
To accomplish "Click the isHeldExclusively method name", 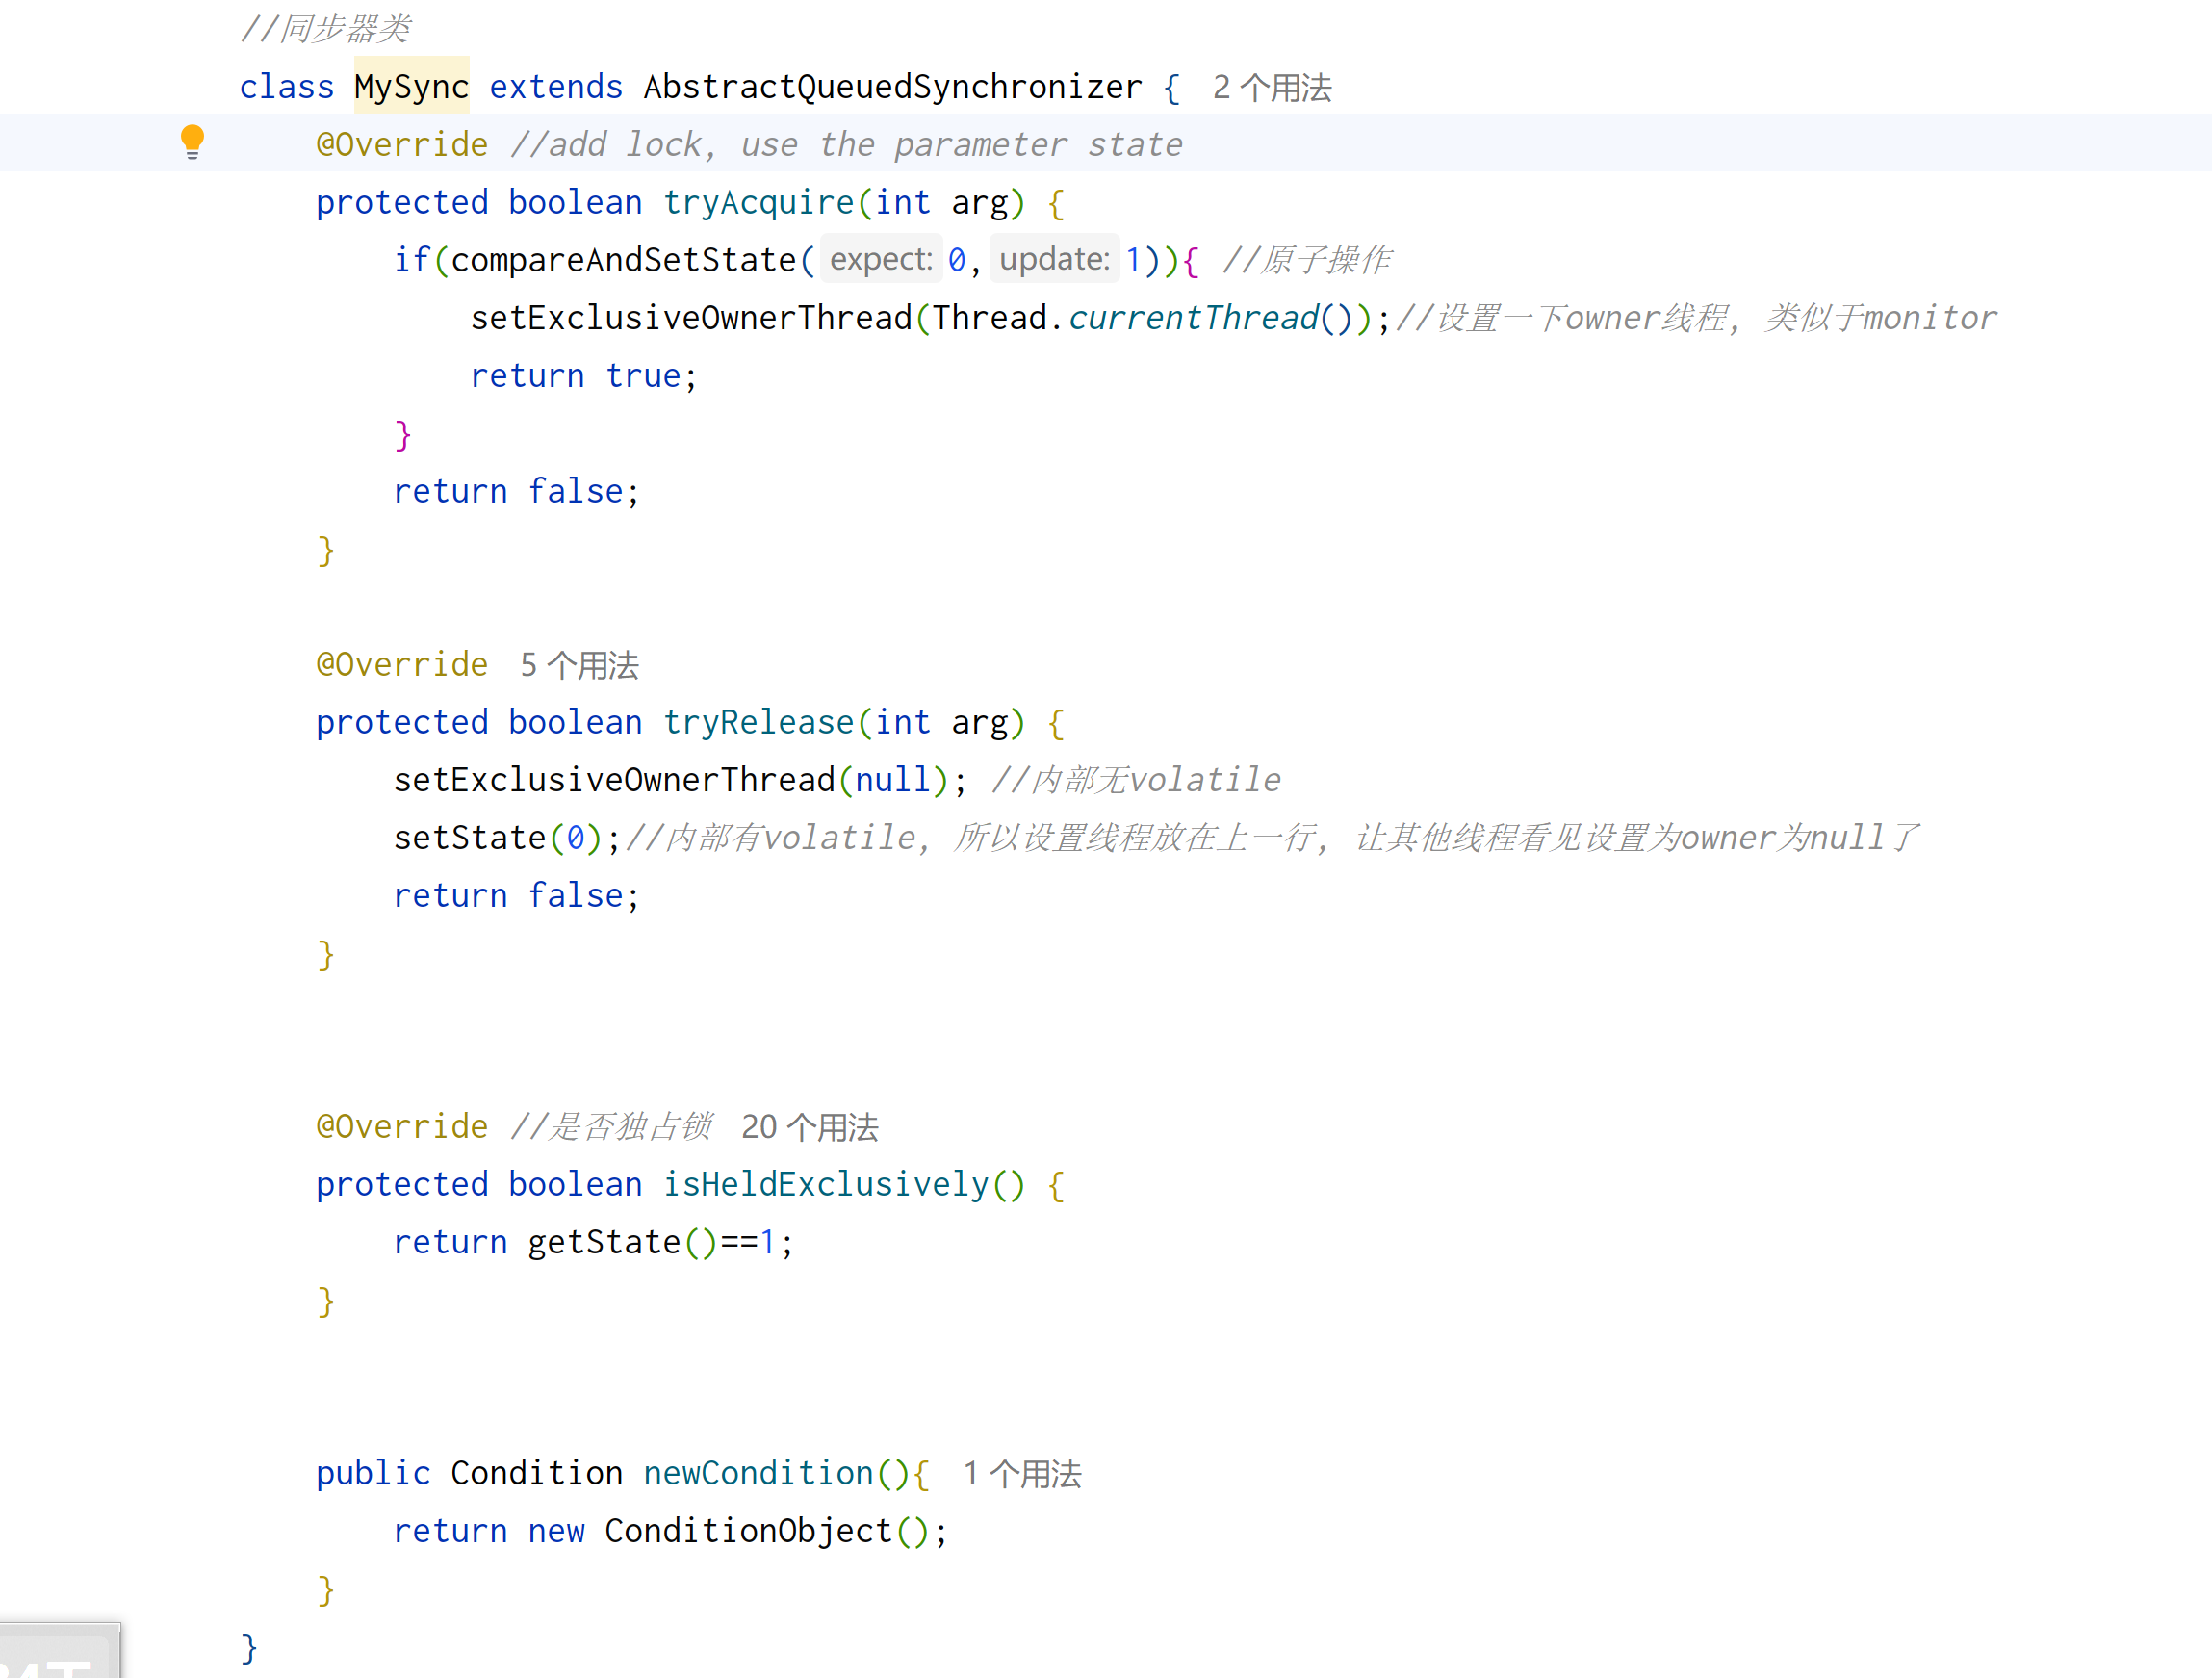I will click(825, 1184).
